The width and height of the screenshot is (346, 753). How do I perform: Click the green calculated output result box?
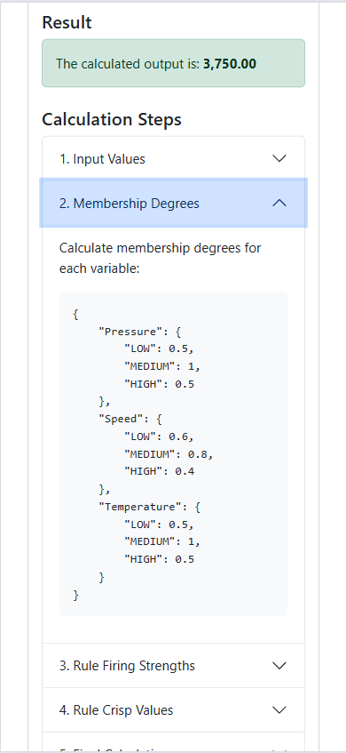pyautogui.click(x=174, y=63)
